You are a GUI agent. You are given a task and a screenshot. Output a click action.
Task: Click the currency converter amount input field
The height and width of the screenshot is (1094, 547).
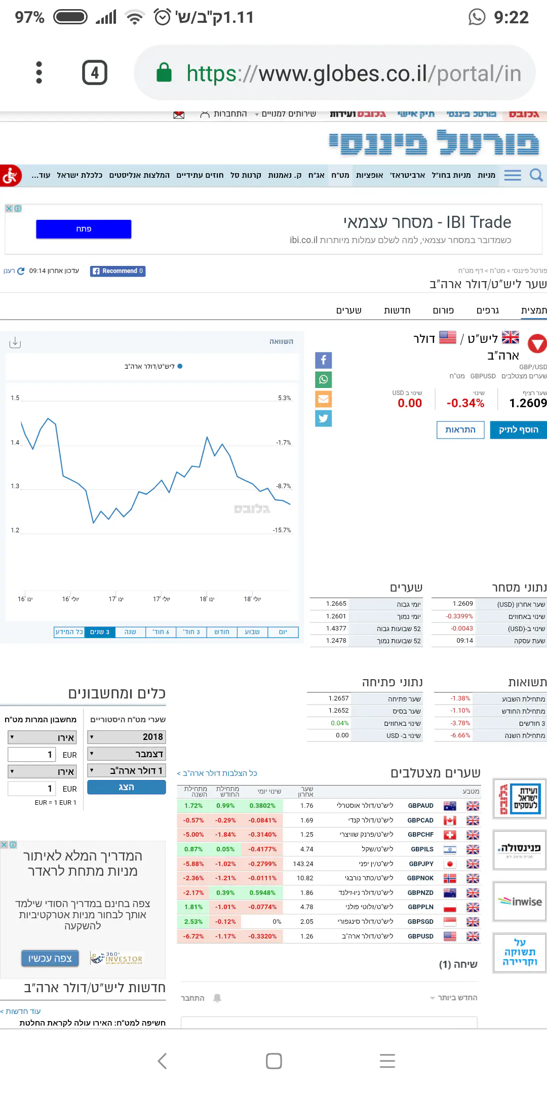click(32, 755)
